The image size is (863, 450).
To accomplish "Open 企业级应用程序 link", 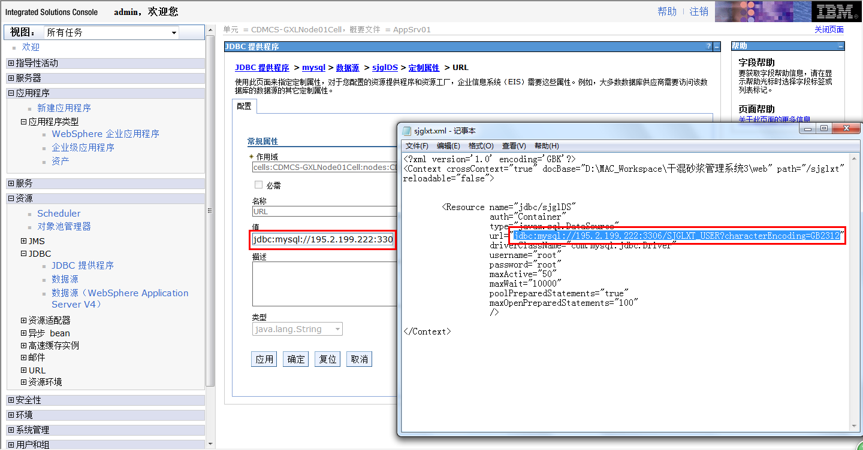I will [x=83, y=148].
